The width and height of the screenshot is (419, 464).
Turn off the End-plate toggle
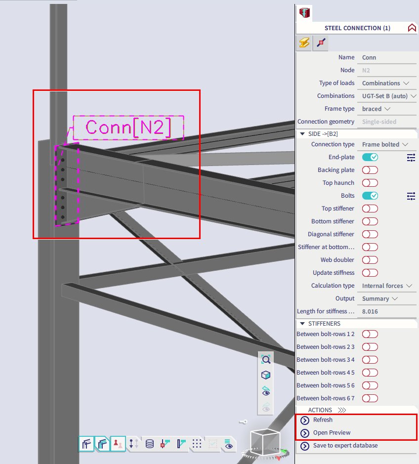pyautogui.click(x=370, y=157)
